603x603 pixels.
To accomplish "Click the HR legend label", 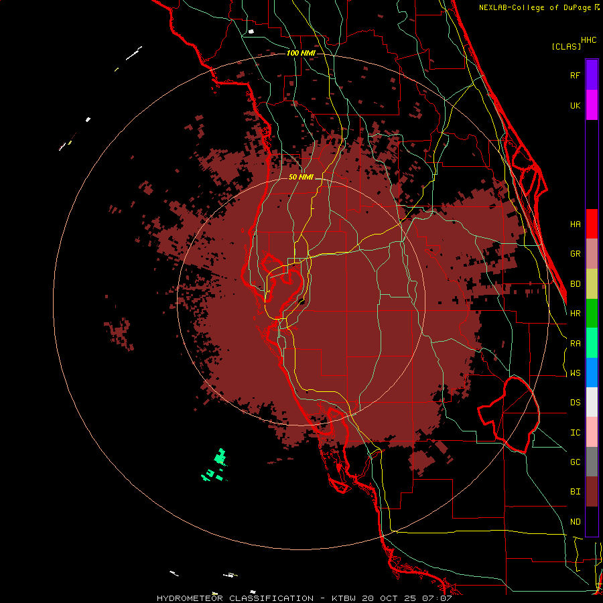I will [x=575, y=314].
